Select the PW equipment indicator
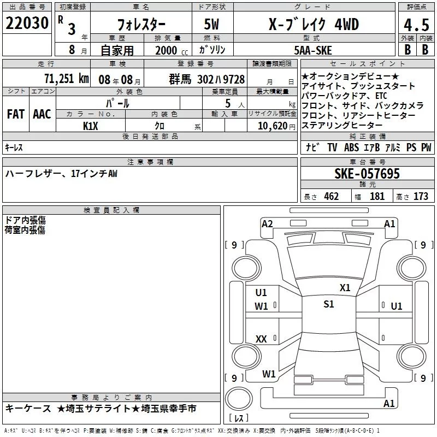Image resolution: width=437 pixels, height=437 pixels. (426, 147)
